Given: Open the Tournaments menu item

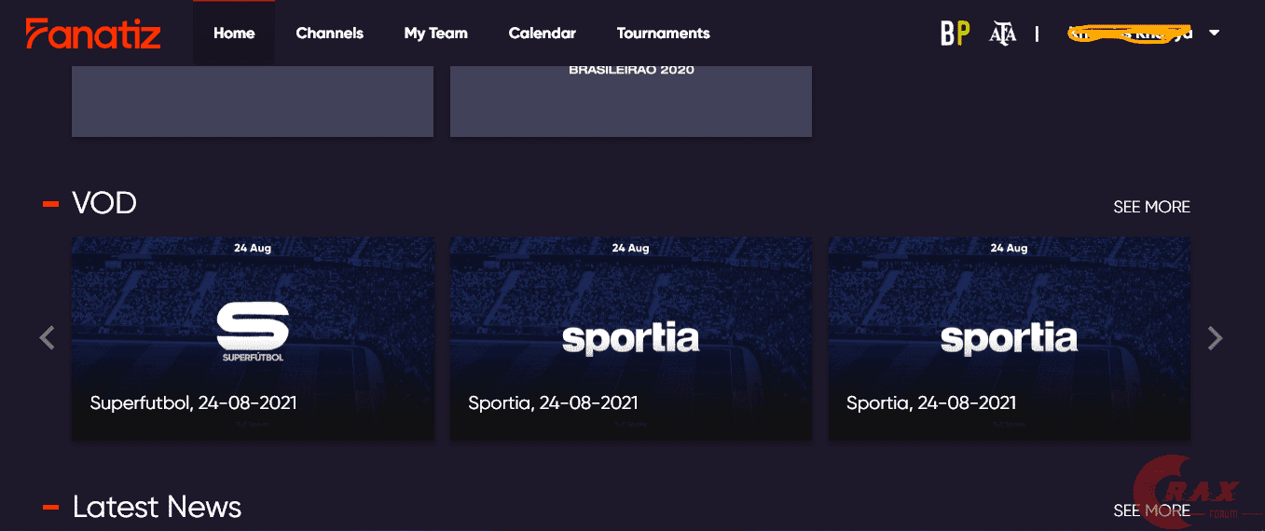Looking at the screenshot, I should (x=664, y=34).
